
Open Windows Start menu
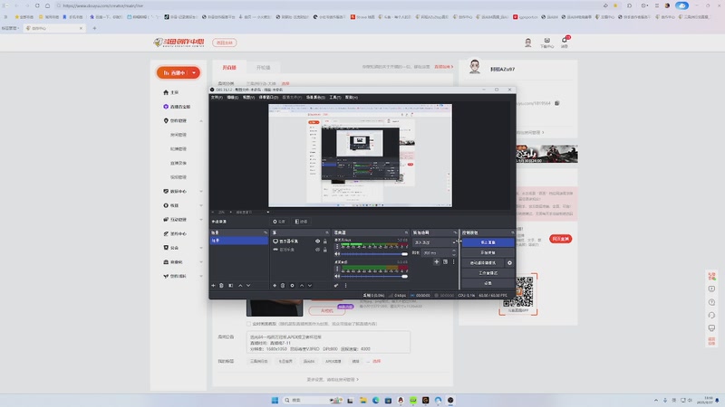pyautogui.click(x=275, y=400)
